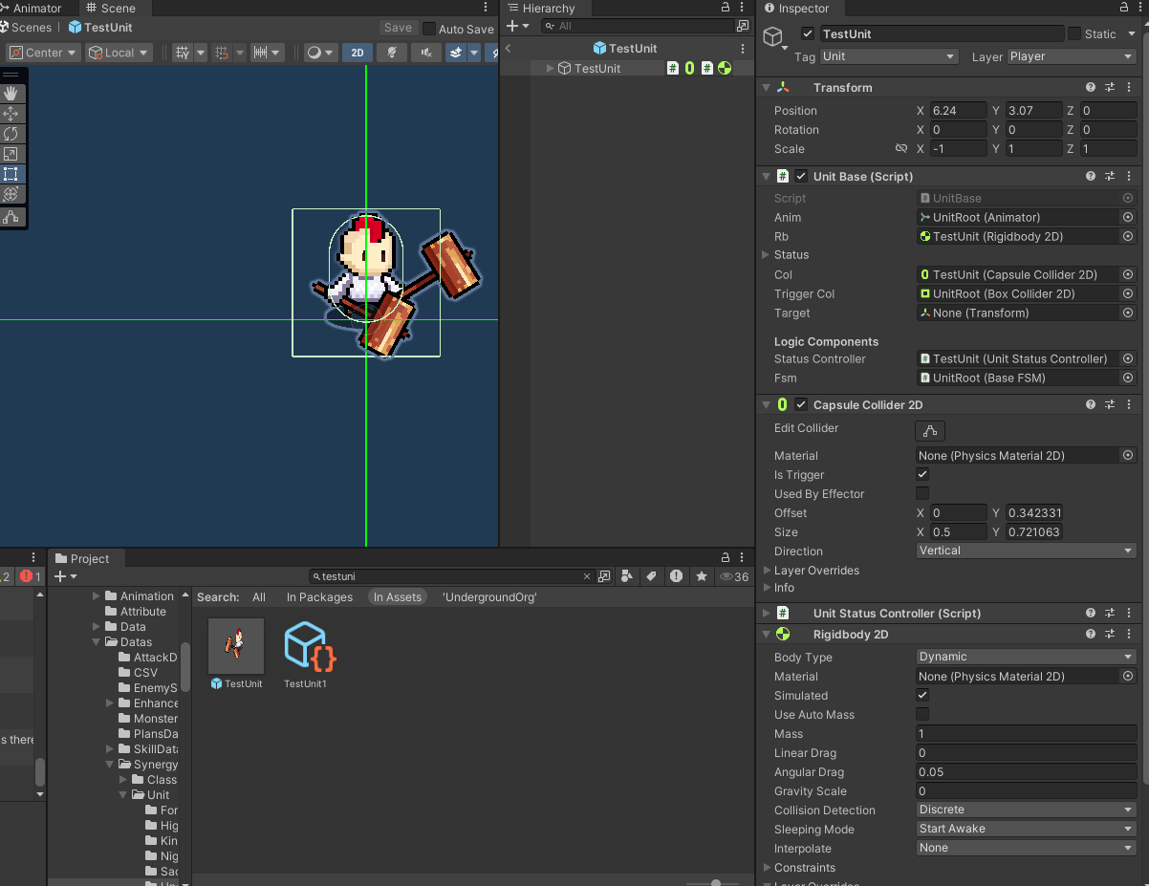Mute scene audio with the speaker icon
Viewport: 1149px width, 886px height.
point(426,53)
